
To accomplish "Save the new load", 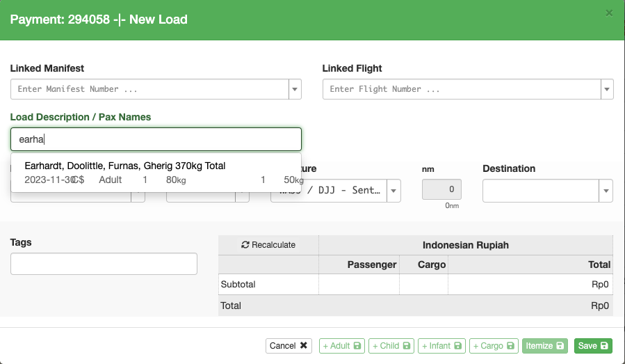I will point(592,346).
